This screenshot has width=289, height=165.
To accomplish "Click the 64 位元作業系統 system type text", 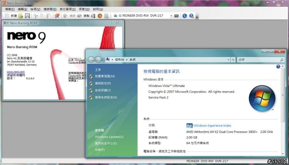I will [197, 143].
